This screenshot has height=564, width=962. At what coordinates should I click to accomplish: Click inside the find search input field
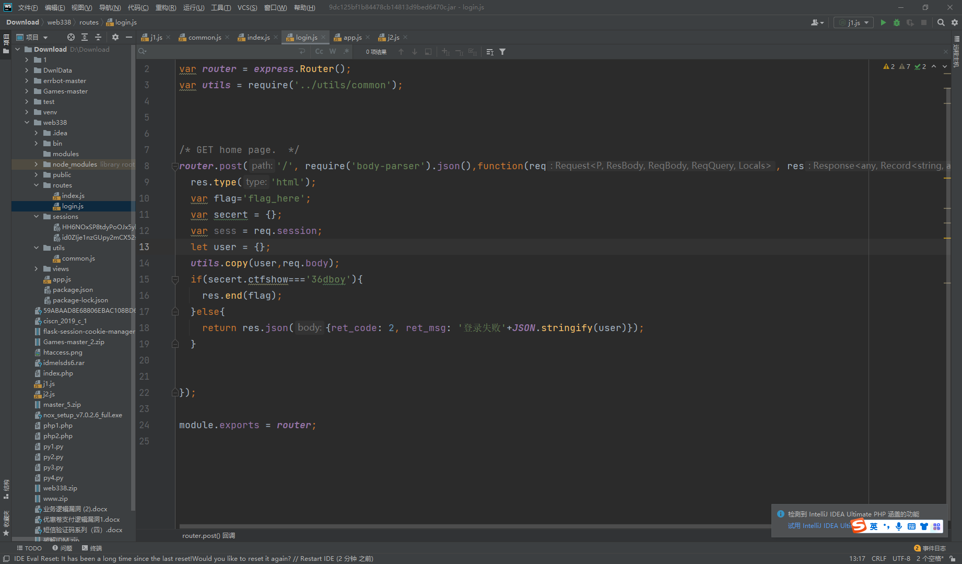point(222,52)
